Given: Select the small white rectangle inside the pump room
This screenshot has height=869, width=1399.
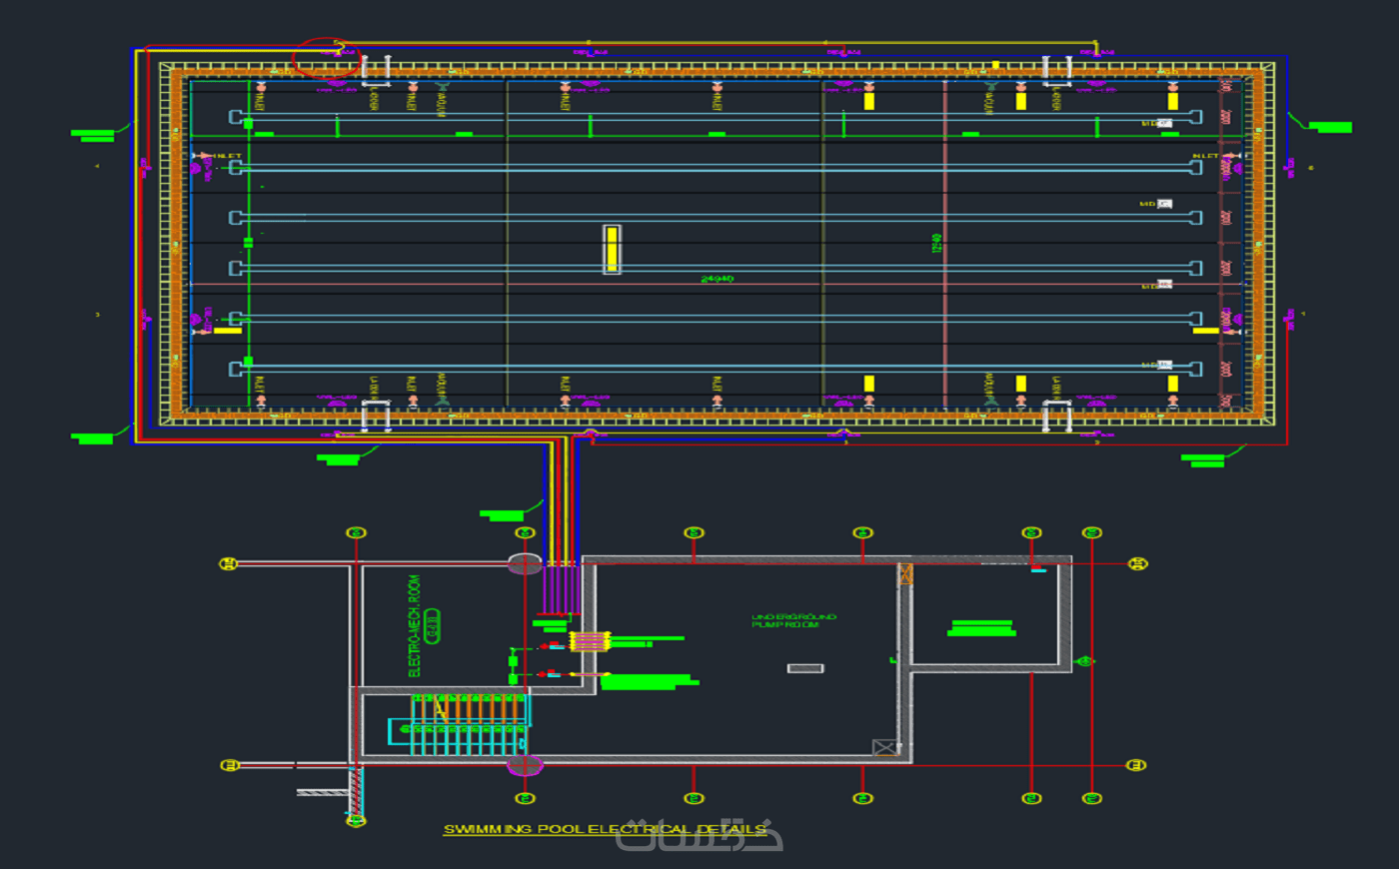Looking at the screenshot, I should [x=805, y=668].
